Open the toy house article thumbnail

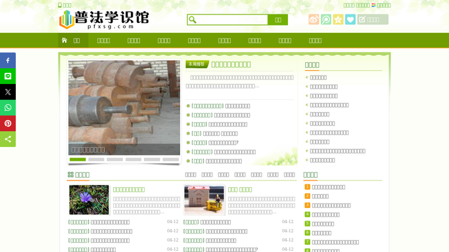pos(204,199)
